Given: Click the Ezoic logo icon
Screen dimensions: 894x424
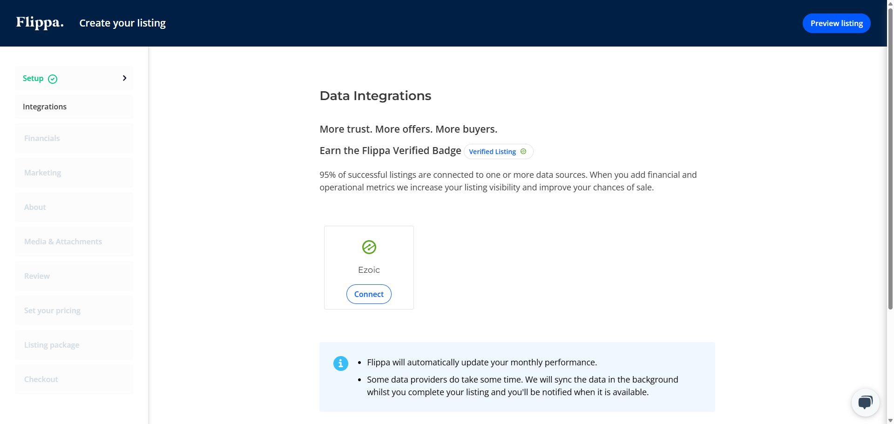Looking at the screenshot, I should (369, 247).
